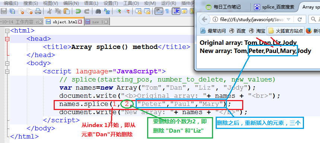Toggle synchronize vertical scrolling icon

pos(139,11)
